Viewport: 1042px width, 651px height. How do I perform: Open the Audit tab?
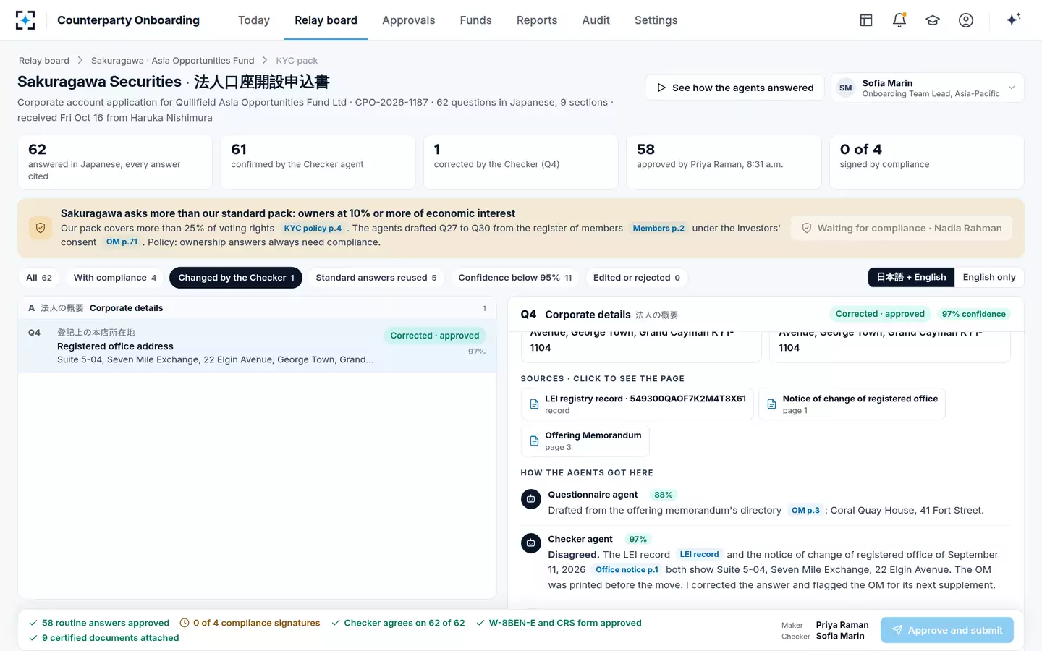tap(596, 20)
